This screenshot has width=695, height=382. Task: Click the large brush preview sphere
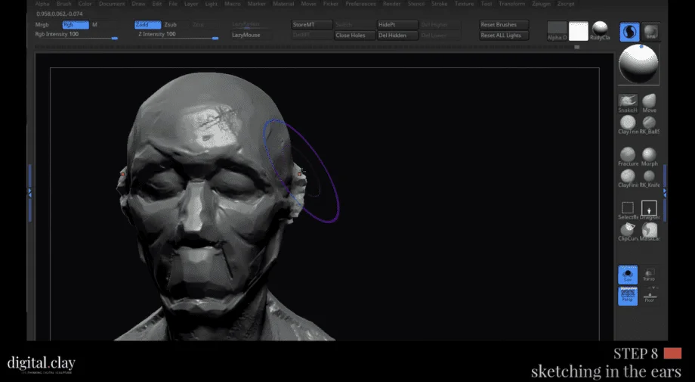[639, 64]
